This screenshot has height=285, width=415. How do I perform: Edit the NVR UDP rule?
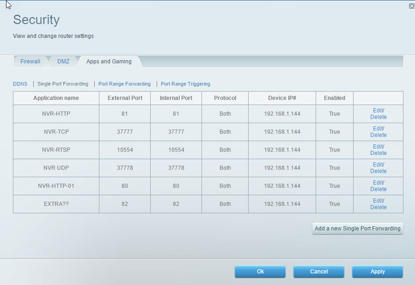(378, 165)
